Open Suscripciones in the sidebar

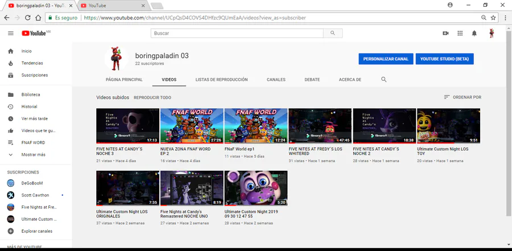click(36, 75)
